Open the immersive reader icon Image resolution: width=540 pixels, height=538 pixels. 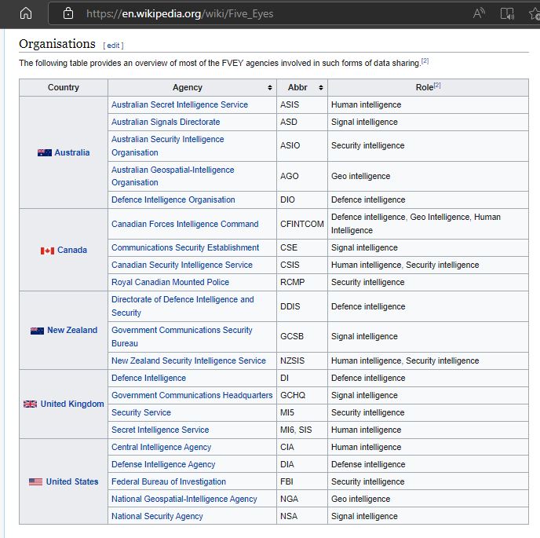pyautogui.click(x=507, y=13)
